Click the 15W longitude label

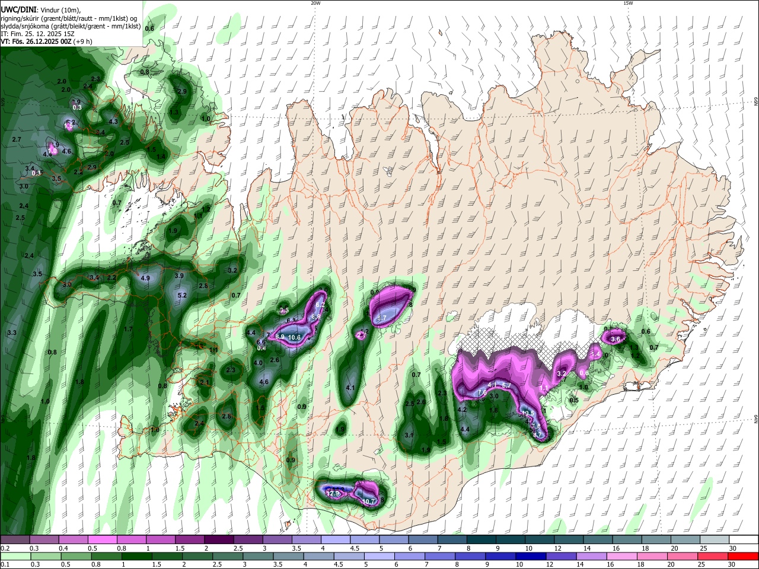[628, 3]
